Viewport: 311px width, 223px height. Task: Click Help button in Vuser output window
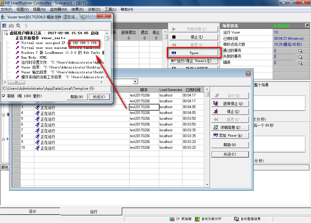[x=77, y=97]
